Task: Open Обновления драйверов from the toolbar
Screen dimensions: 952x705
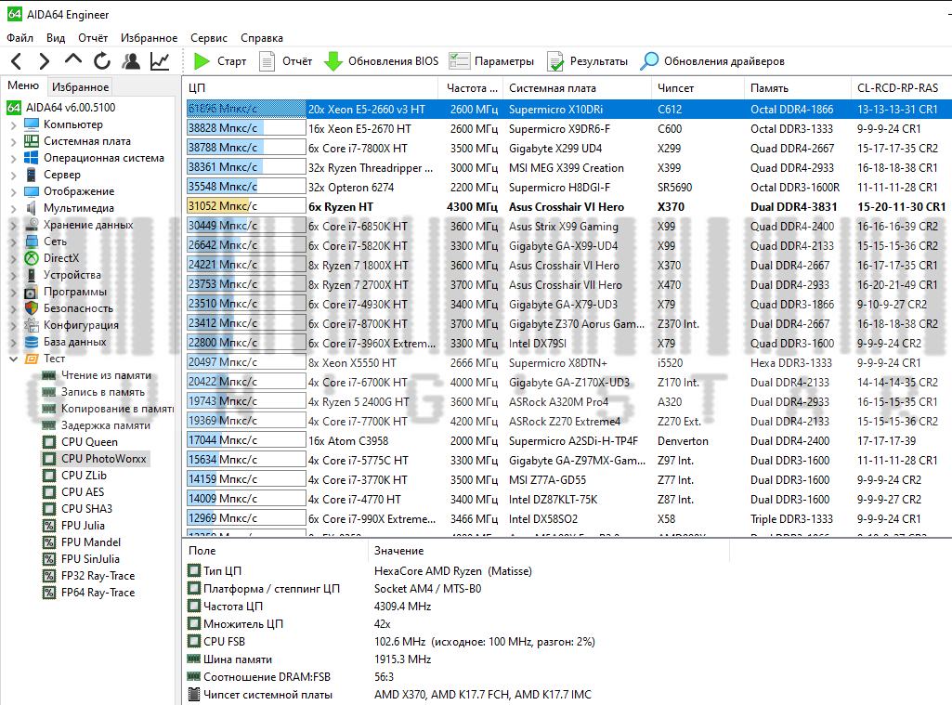Action: tap(712, 61)
